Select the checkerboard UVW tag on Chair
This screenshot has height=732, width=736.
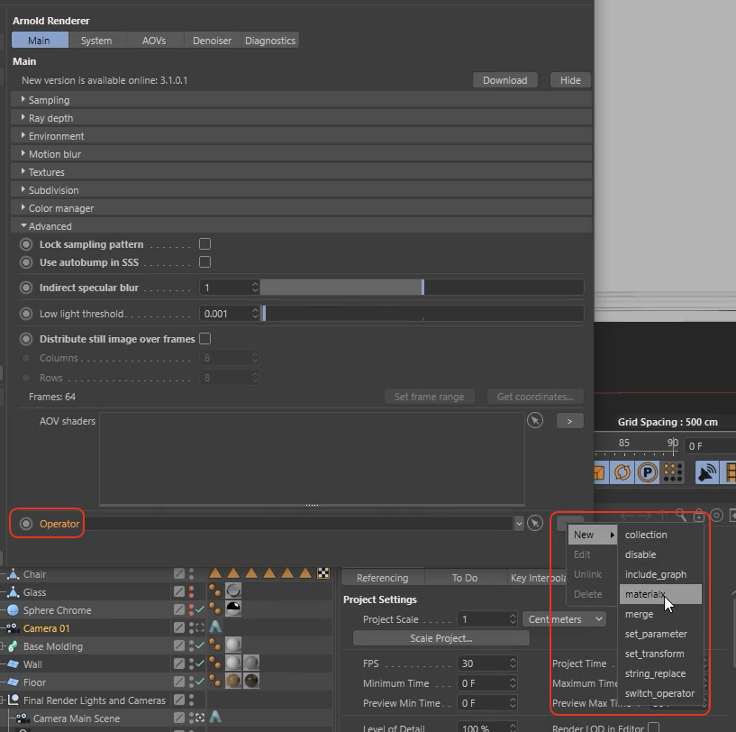[x=323, y=573]
